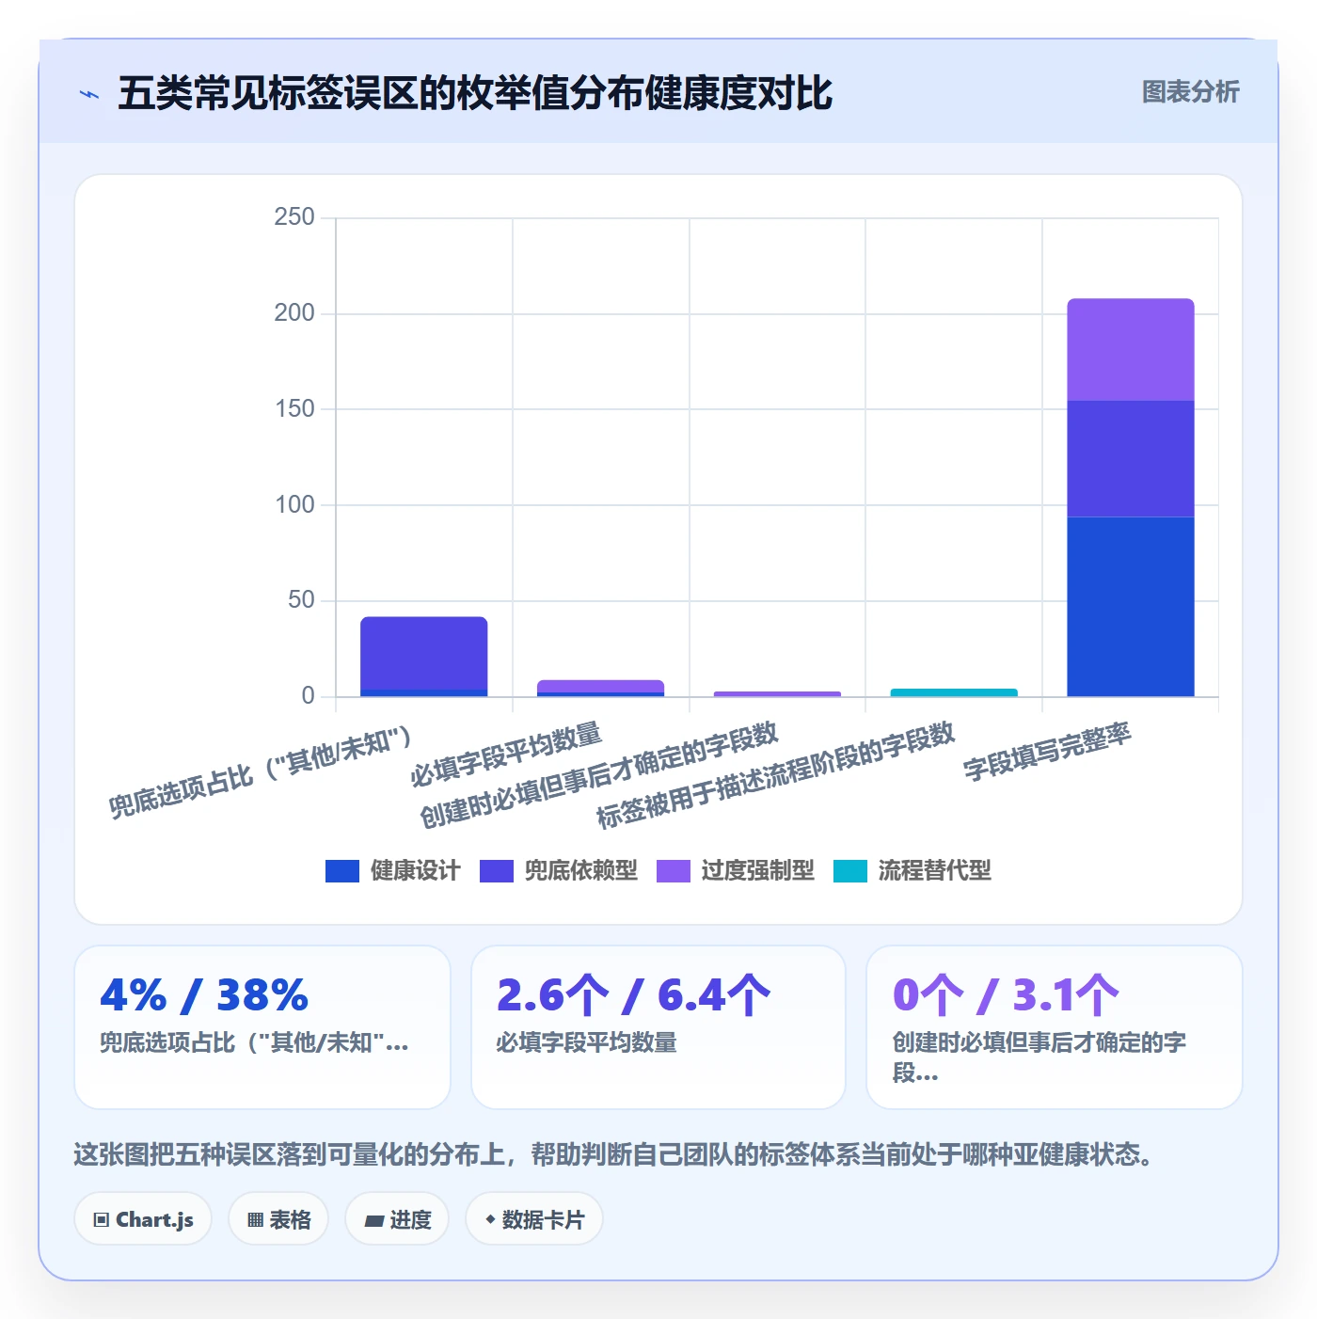Click the y-axis value 250

point(294,217)
